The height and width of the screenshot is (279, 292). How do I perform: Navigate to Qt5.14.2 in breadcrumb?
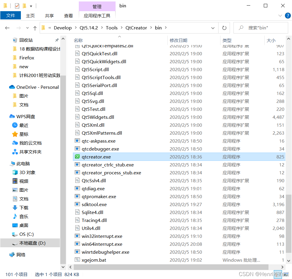[89, 28]
